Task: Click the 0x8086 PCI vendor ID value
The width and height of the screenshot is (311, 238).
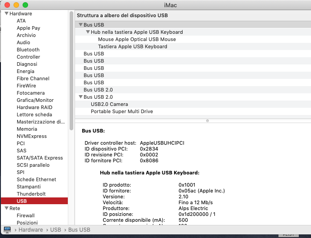Action: (149, 160)
